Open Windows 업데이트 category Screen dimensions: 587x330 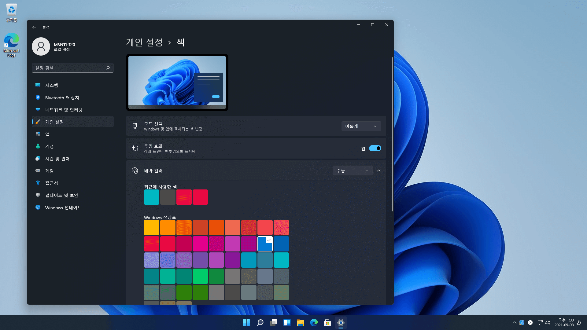73,207
